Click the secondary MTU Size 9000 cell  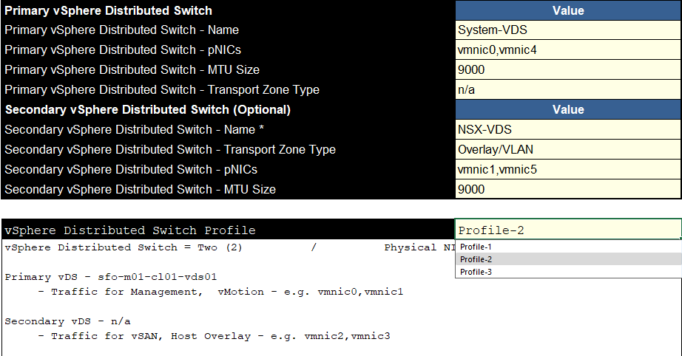pos(568,189)
